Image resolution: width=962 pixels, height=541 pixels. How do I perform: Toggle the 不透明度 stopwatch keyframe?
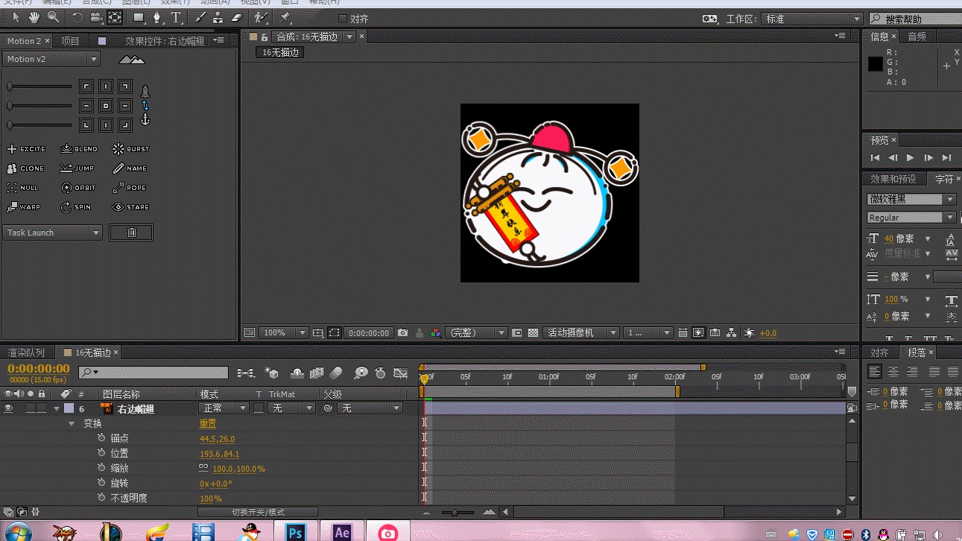101,498
